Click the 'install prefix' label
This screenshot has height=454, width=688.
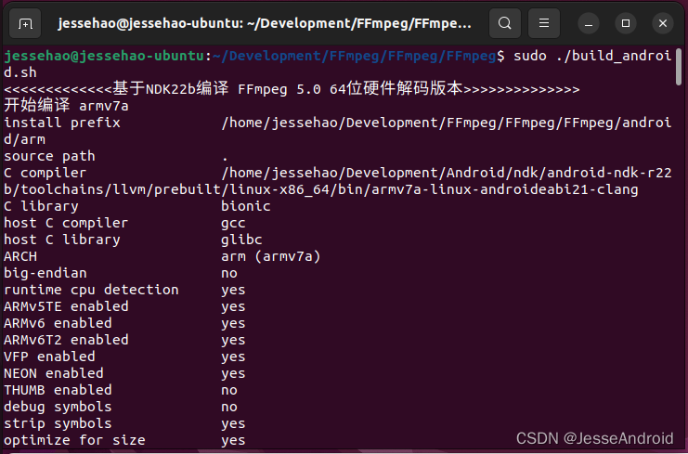[62, 123]
